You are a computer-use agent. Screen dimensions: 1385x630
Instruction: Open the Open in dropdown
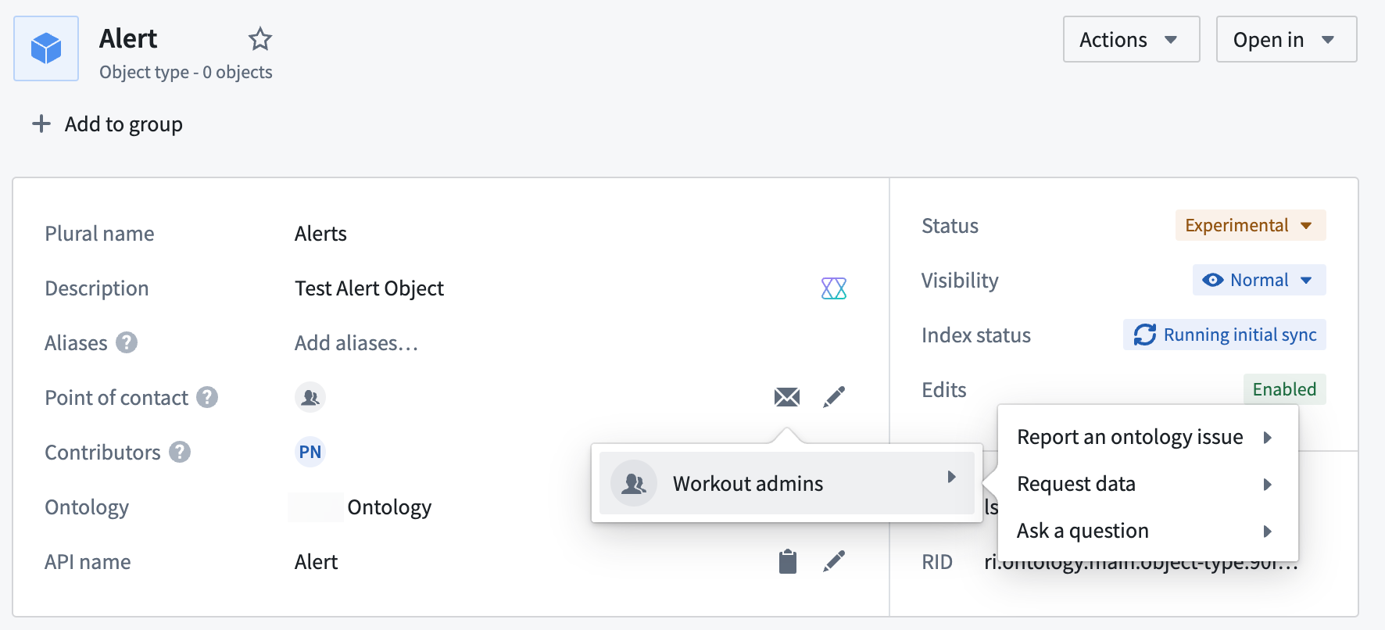[1287, 39]
